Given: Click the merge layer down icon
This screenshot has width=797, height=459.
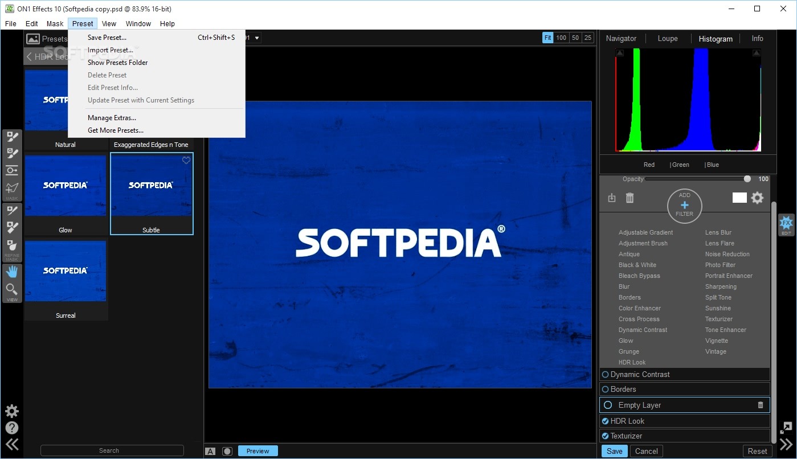Looking at the screenshot, I should [x=612, y=198].
